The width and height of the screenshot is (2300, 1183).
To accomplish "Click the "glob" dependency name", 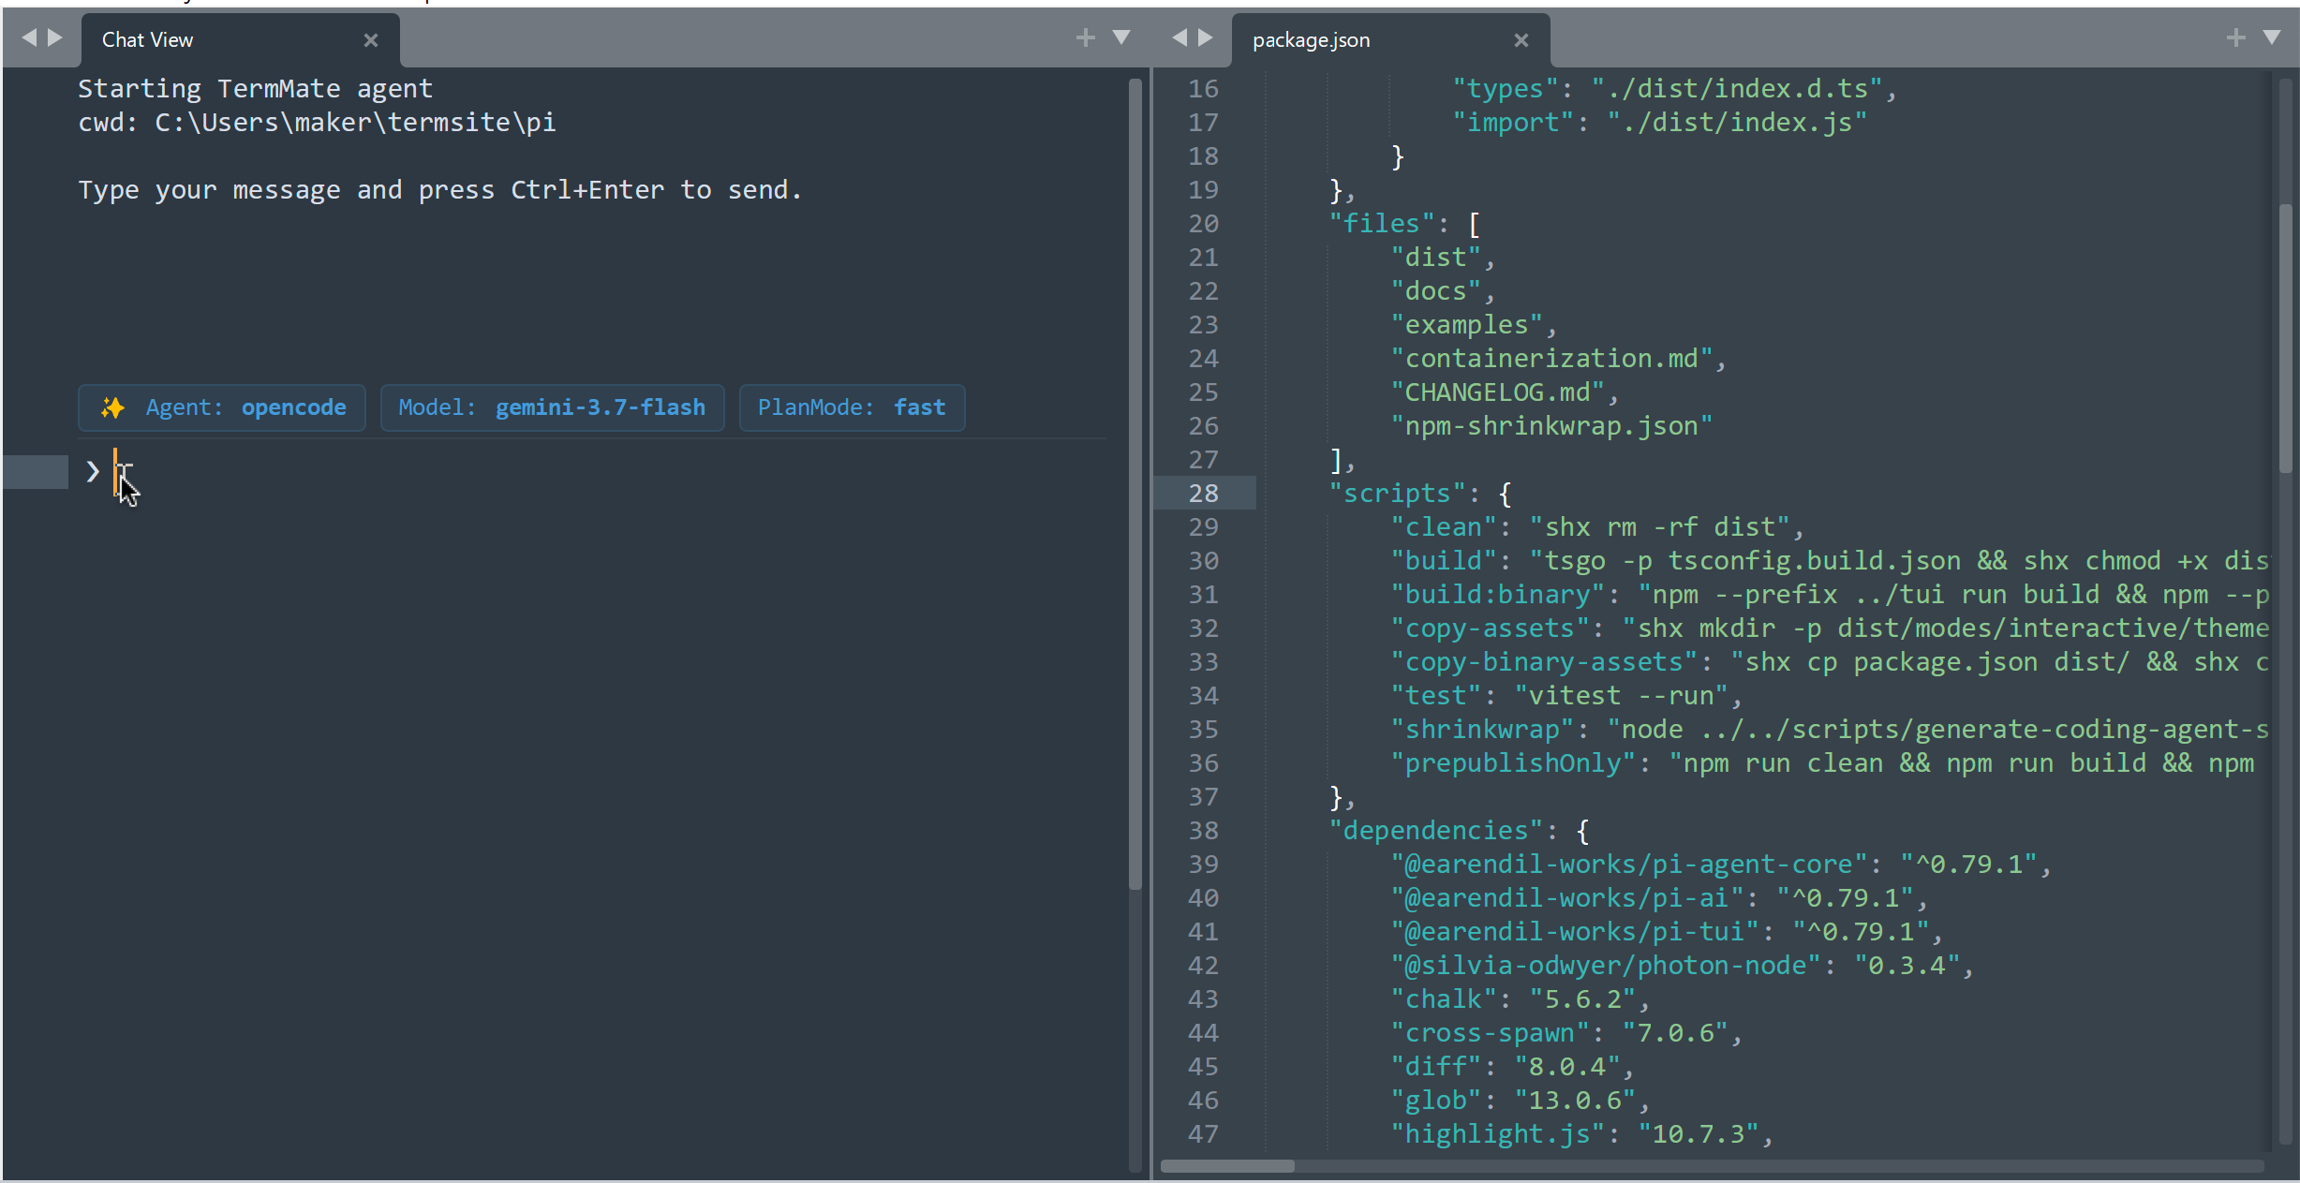I will click(1436, 1100).
